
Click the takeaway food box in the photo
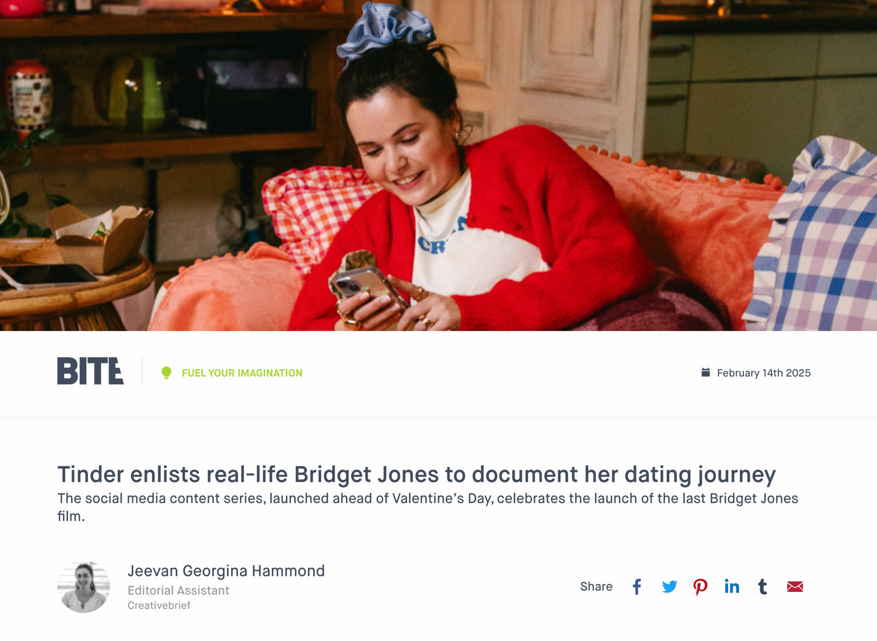pyautogui.click(x=101, y=239)
